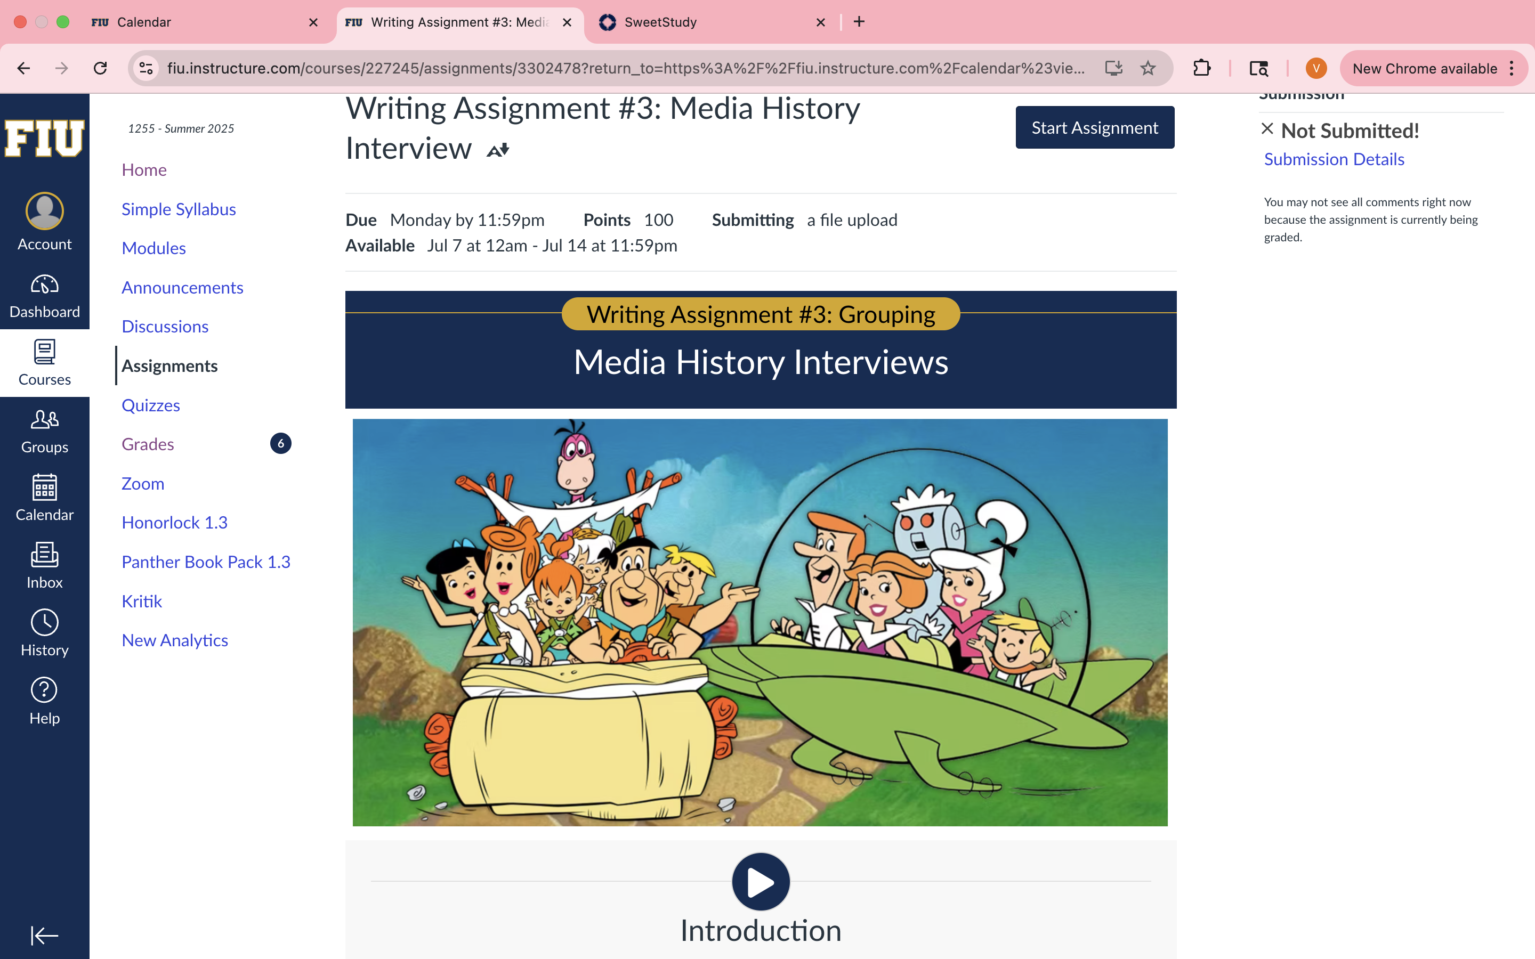Image resolution: width=1535 pixels, height=959 pixels.
Task: Open the Kritik link
Action: tap(141, 602)
